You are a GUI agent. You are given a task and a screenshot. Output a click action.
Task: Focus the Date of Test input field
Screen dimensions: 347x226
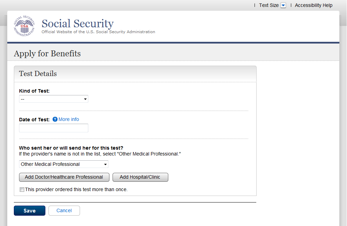point(54,128)
